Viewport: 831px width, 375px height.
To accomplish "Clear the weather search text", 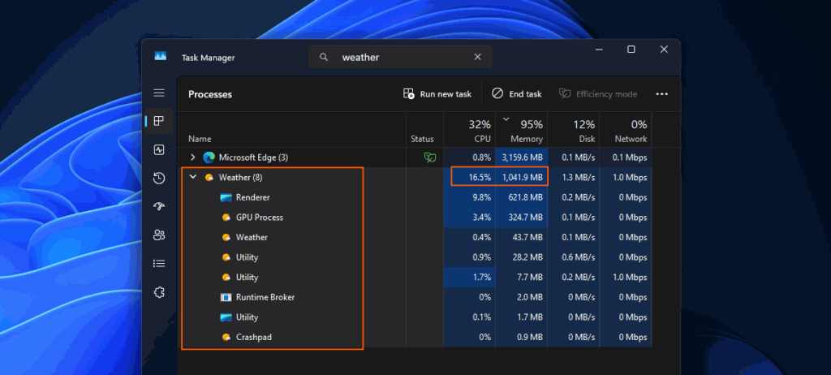I will 477,58.
